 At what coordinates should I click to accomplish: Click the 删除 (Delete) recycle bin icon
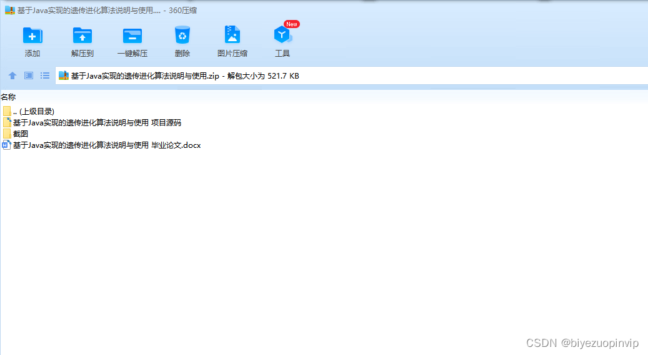tap(182, 35)
